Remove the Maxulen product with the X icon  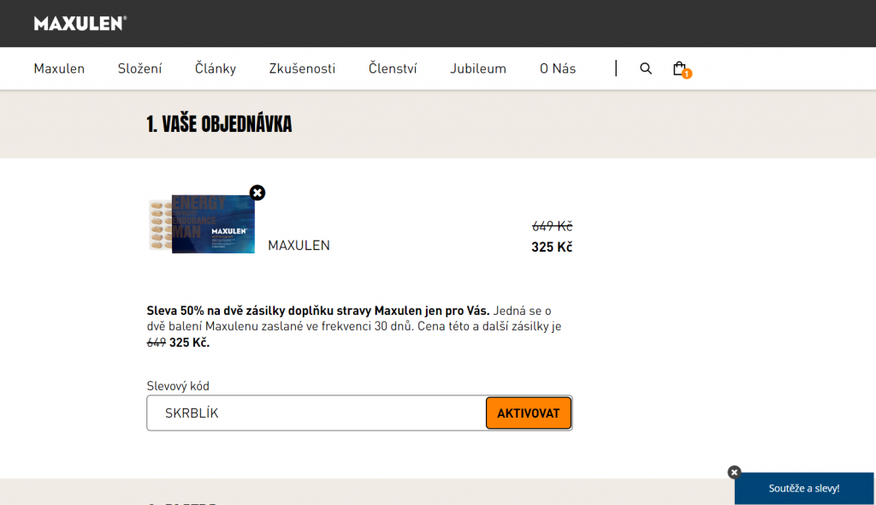tap(257, 193)
